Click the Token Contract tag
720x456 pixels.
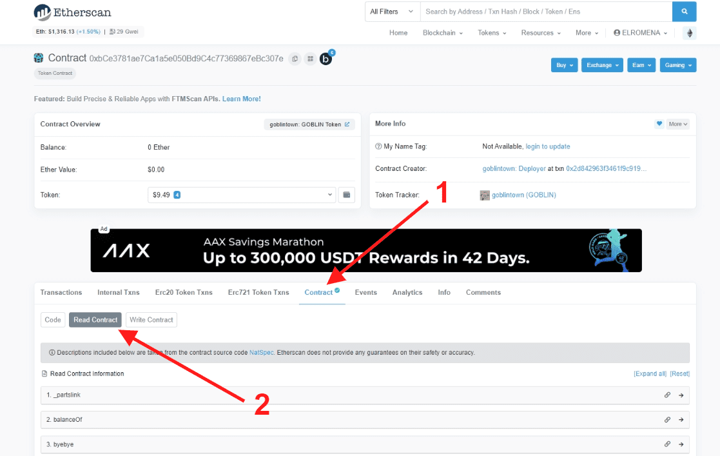(x=55, y=73)
